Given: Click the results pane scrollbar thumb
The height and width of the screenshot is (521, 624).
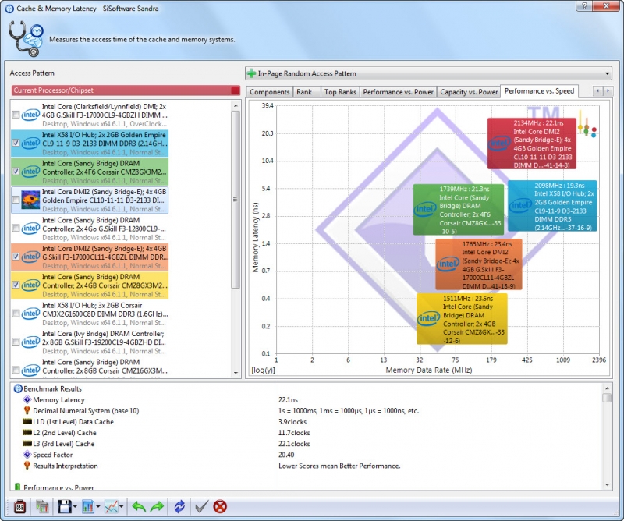Looking at the screenshot, I should [607, 398].
